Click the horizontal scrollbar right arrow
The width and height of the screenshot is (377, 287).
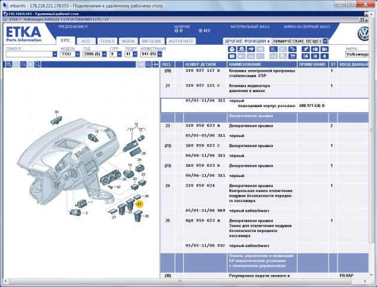[365, 281]
